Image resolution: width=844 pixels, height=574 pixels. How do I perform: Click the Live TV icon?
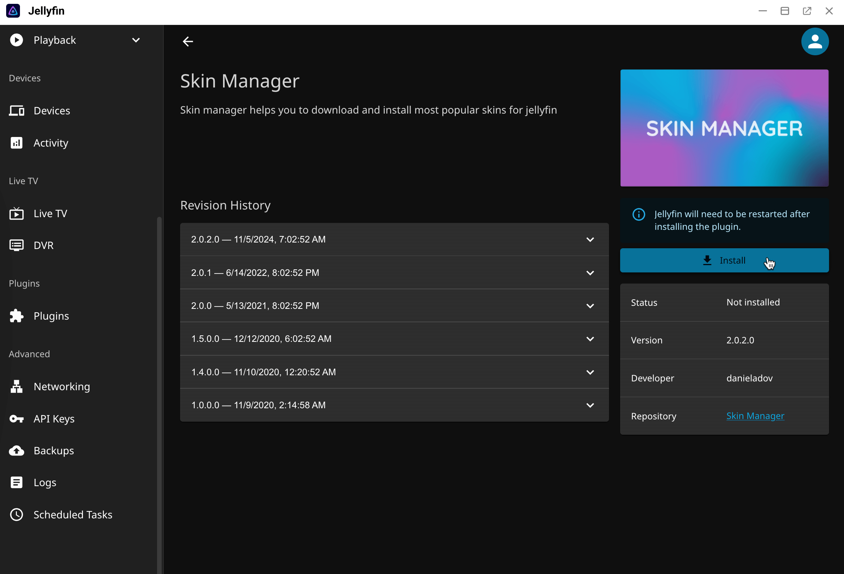pyautogui.click(x=17, y=213)
